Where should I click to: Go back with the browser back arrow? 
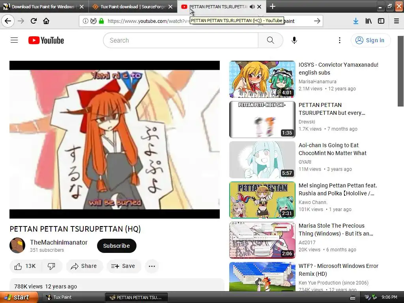point(8,21)
